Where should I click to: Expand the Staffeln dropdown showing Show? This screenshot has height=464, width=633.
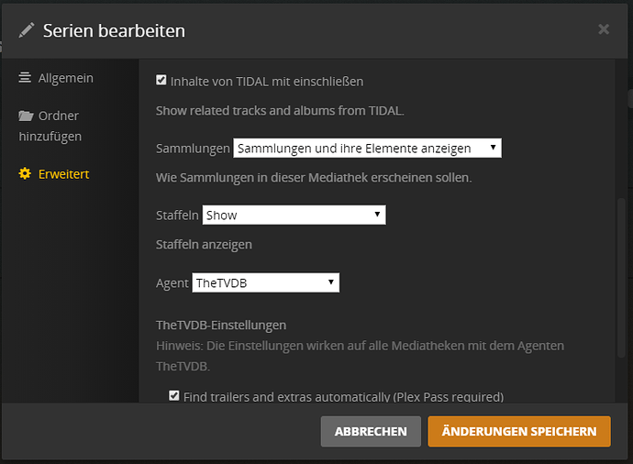(294, 215)
